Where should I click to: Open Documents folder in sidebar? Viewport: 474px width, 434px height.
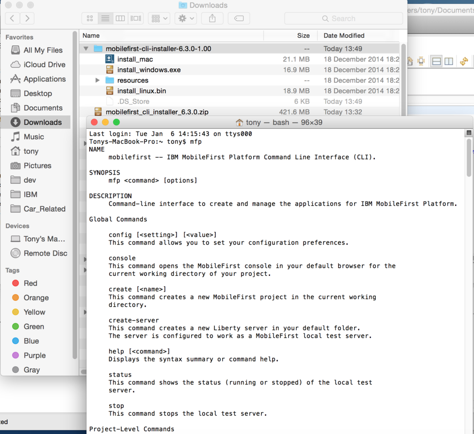pos(36,108)
